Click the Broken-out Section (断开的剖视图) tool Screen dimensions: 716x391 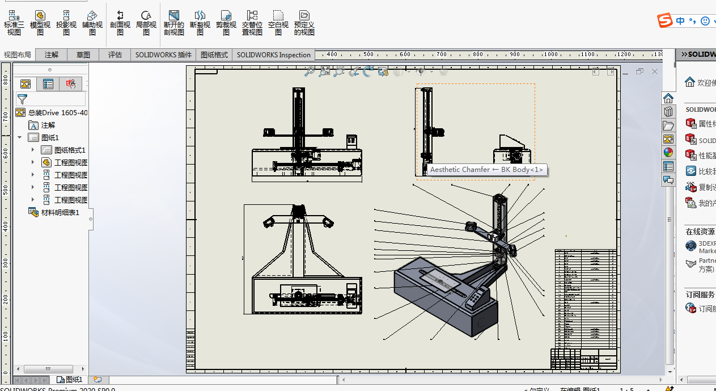[174, 23]
